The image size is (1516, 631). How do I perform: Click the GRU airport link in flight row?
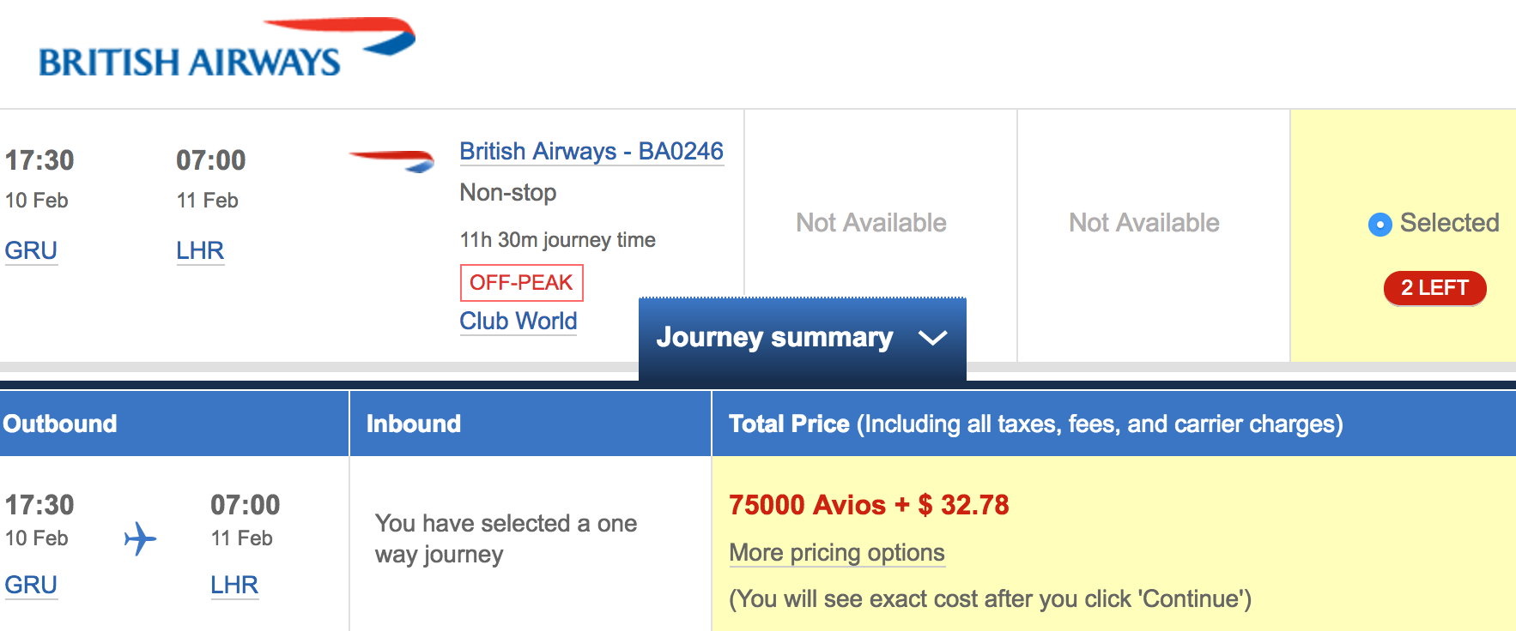click(31, 251)
